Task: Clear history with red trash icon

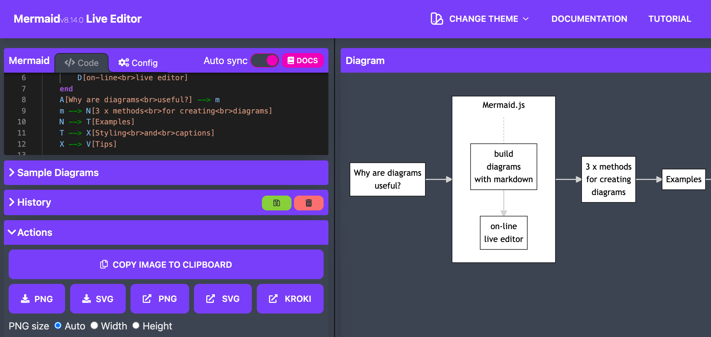Action: tap(309, 203)
